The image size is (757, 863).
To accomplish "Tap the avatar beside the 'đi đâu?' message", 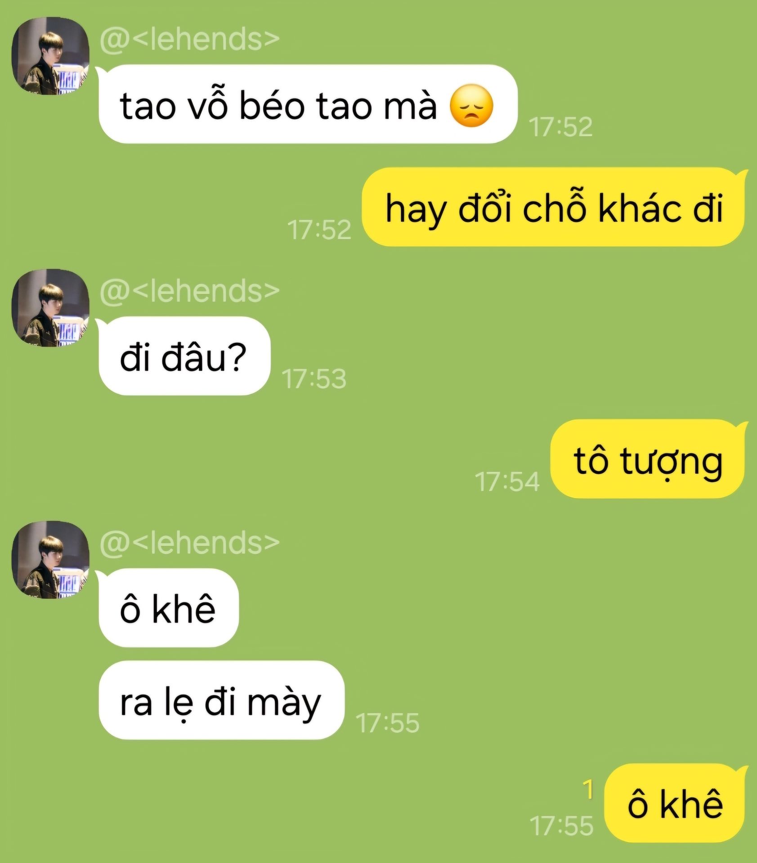I will 50,308.
